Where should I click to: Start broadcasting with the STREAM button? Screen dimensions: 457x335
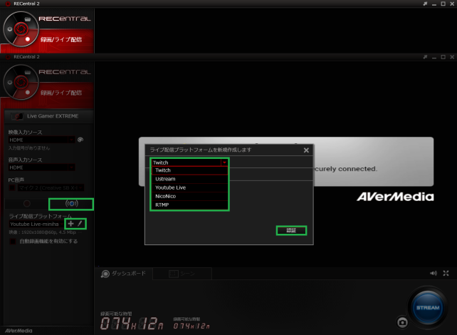428,308
